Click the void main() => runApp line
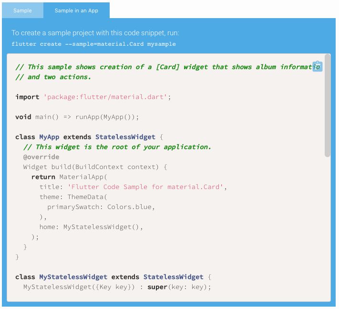Viewport: 339px width, 309px height. (77, 117)
